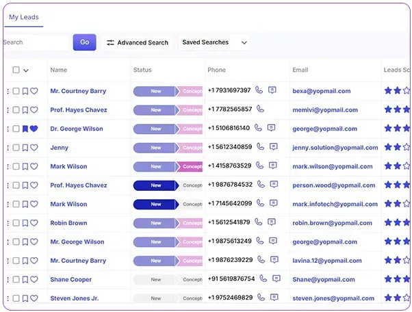The width and height of the screenshot is (412, 312).
Task: Open Advanced Search filters
Action: pos(137,42)
